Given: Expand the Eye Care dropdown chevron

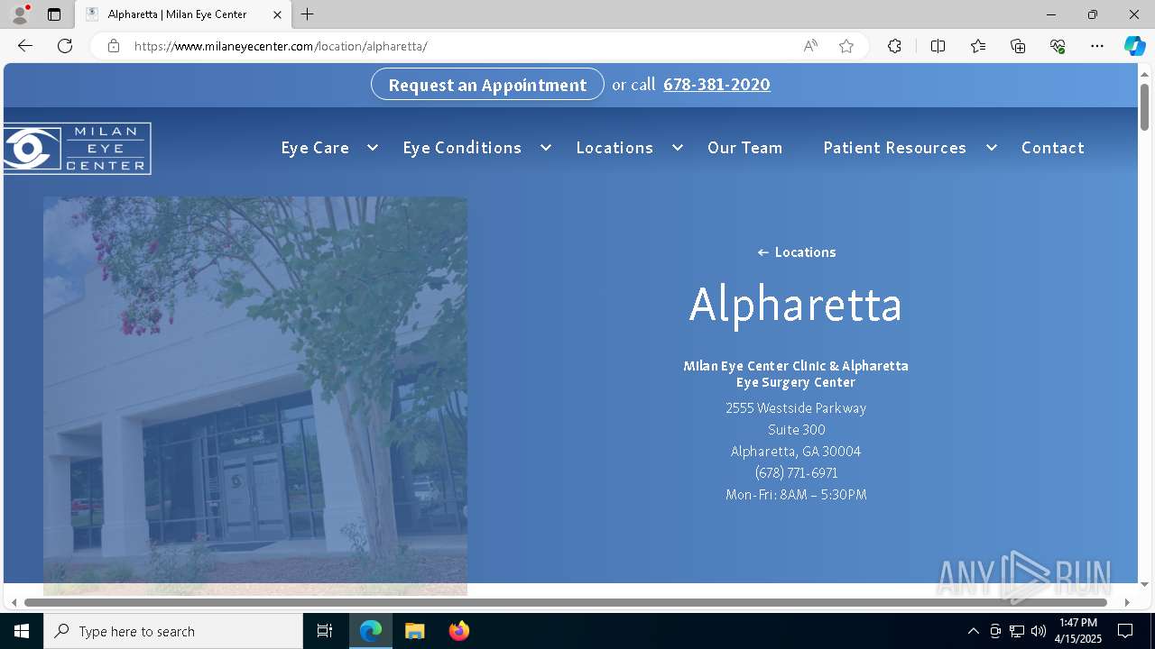Looking at the screenshot, I should [372, 148].
